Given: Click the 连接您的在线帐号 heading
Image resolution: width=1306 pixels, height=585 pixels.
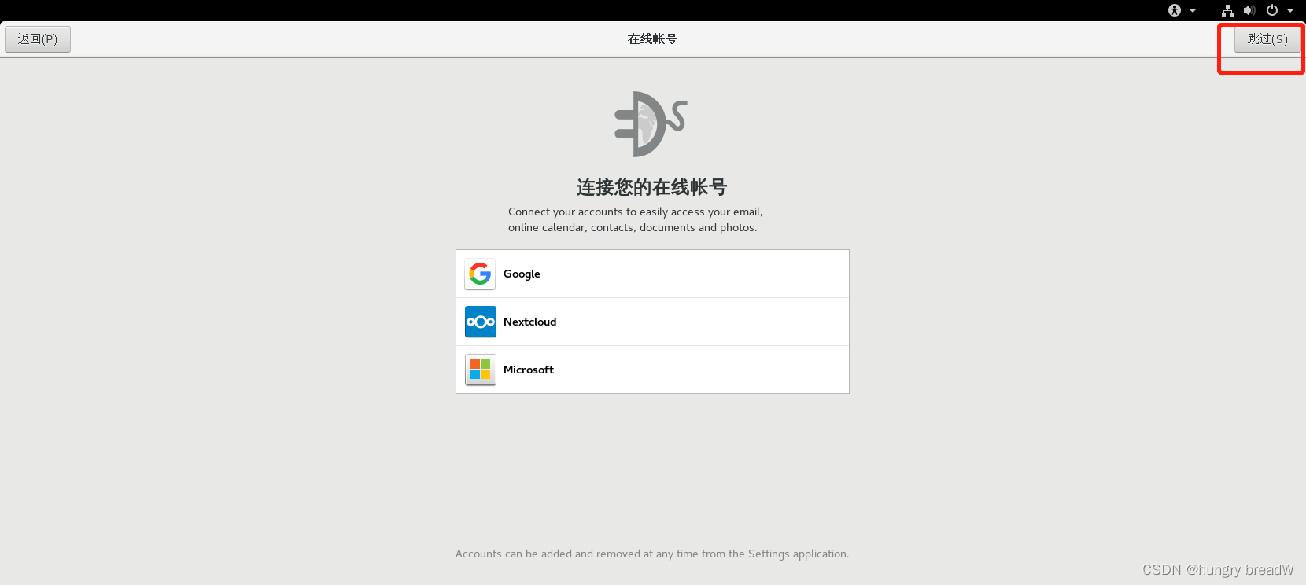Looking at the screenshot, I should 652,187.
